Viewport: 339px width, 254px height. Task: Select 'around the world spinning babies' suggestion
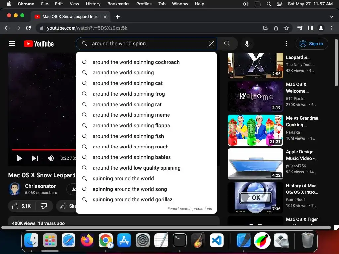146,157
